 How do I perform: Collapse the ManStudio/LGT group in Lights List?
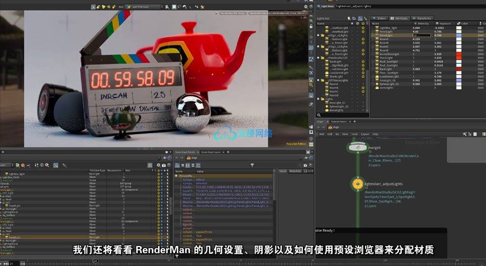(x=318, y=58)
